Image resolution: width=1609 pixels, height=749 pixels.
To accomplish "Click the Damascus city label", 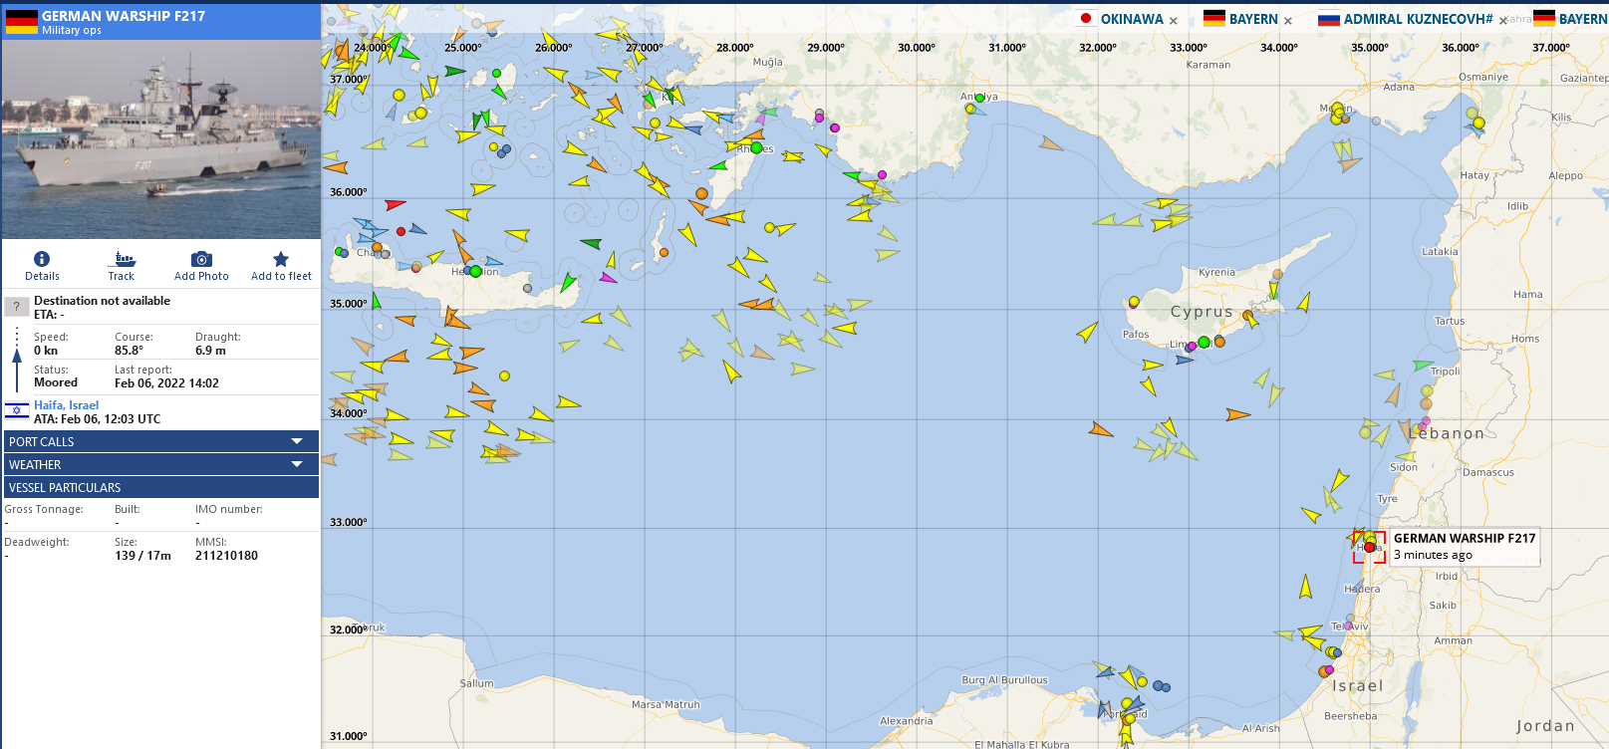I will [x=1488, y=472].
